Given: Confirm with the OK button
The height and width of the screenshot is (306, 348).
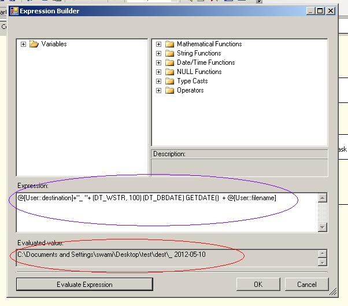Looking at the screenshot, I should [x=258, y=285].
